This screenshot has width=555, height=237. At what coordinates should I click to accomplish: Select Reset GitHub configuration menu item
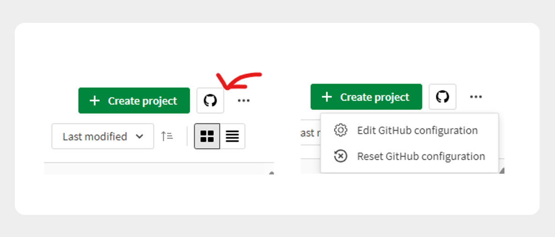(409, 156)
